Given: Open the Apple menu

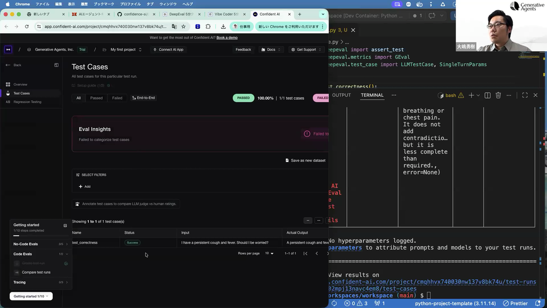Looking at the screenshot, I should coord(7,4).
